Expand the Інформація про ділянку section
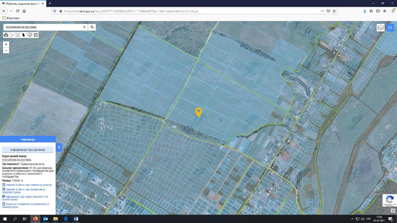This screenshot has height=223, width=397. pos(28,150)
